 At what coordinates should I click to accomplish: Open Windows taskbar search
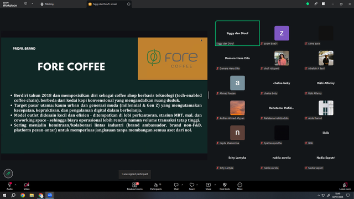[x=13, y=195]
